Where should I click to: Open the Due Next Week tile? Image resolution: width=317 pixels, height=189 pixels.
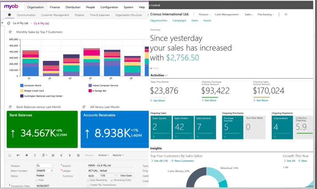point(255,127)
